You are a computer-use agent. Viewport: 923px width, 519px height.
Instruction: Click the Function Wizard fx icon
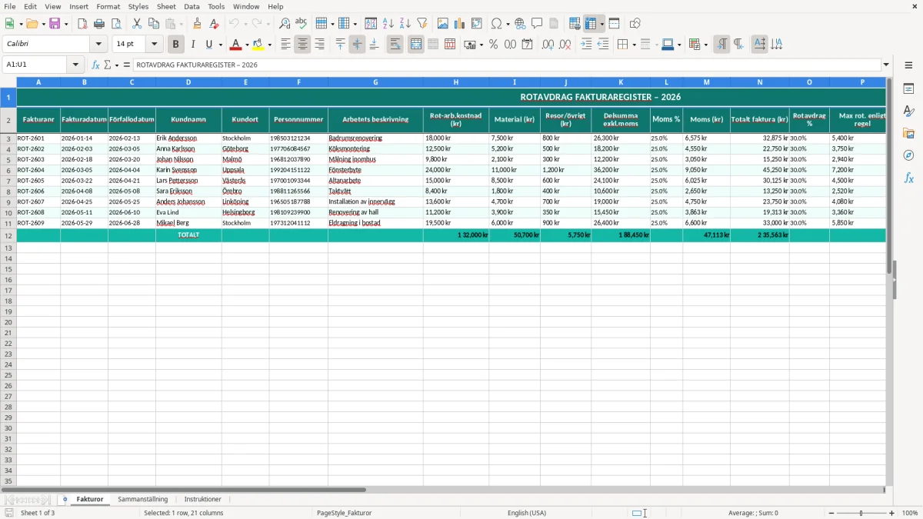click(95, 65)
